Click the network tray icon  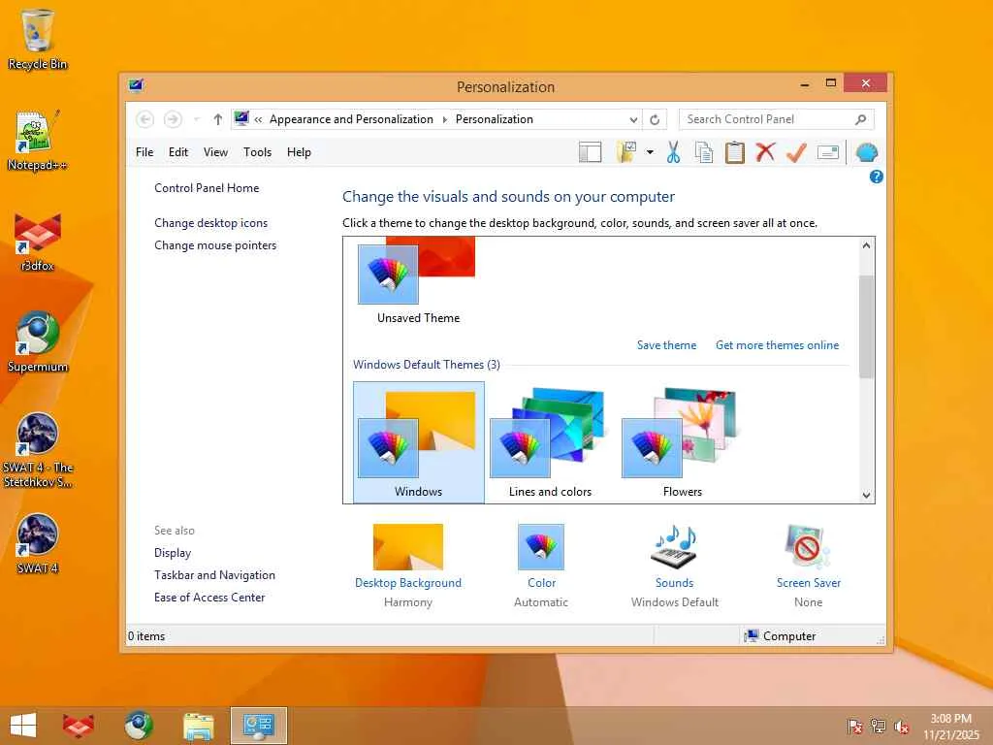coord(878,728)
